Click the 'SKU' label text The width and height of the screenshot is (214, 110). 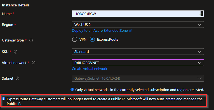coord(5,52)
